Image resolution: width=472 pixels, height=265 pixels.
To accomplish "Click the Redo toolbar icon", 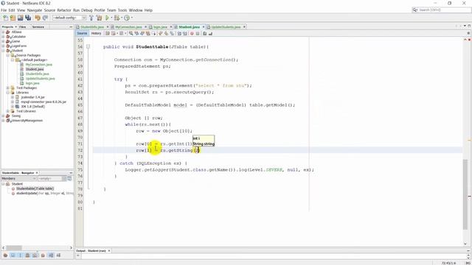I will (x=45, y=18).
